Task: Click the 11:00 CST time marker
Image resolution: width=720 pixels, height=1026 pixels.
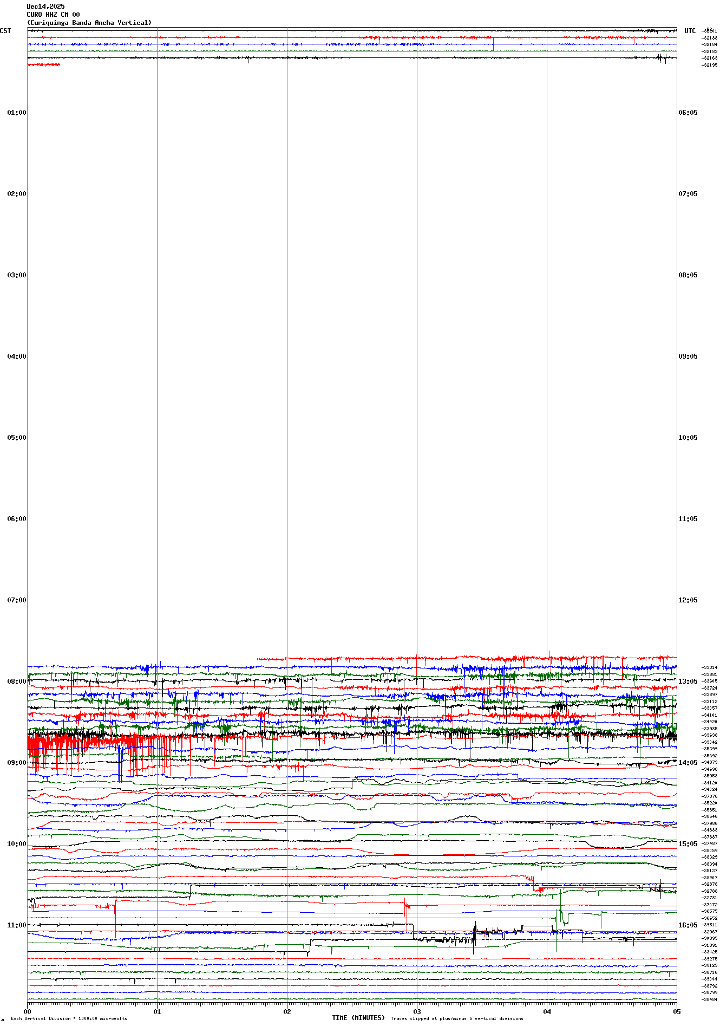Action: tap(16, 925)
